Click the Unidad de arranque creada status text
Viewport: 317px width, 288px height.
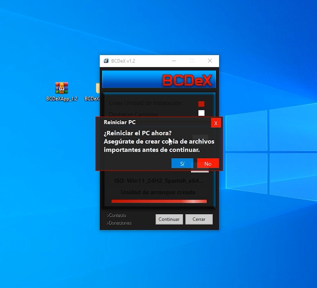(158, 192)
